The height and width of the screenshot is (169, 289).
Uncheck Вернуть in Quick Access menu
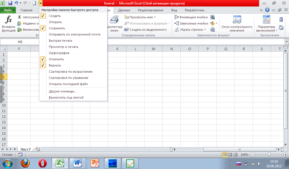(x=73, y=65)
